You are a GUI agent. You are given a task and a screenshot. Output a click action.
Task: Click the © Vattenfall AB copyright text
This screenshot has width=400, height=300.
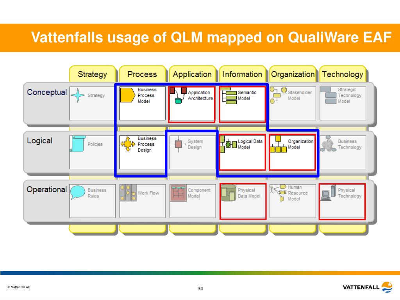[19, 287]
